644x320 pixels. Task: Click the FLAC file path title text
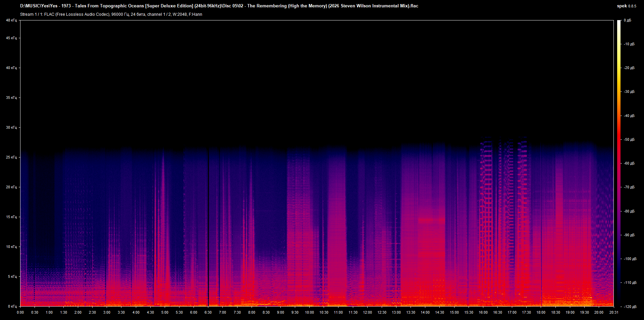(x=219, y=6)
